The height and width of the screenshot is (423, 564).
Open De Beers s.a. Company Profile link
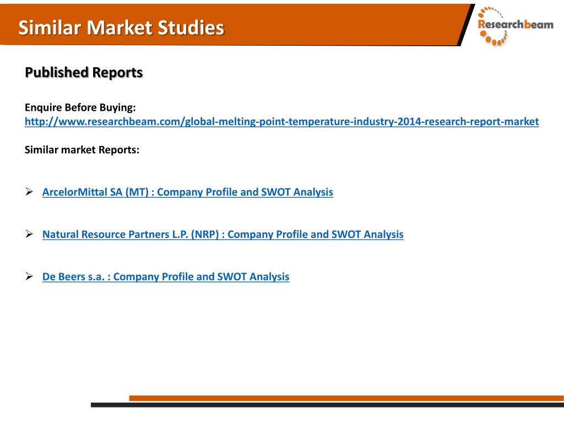(x=165, y=276)
